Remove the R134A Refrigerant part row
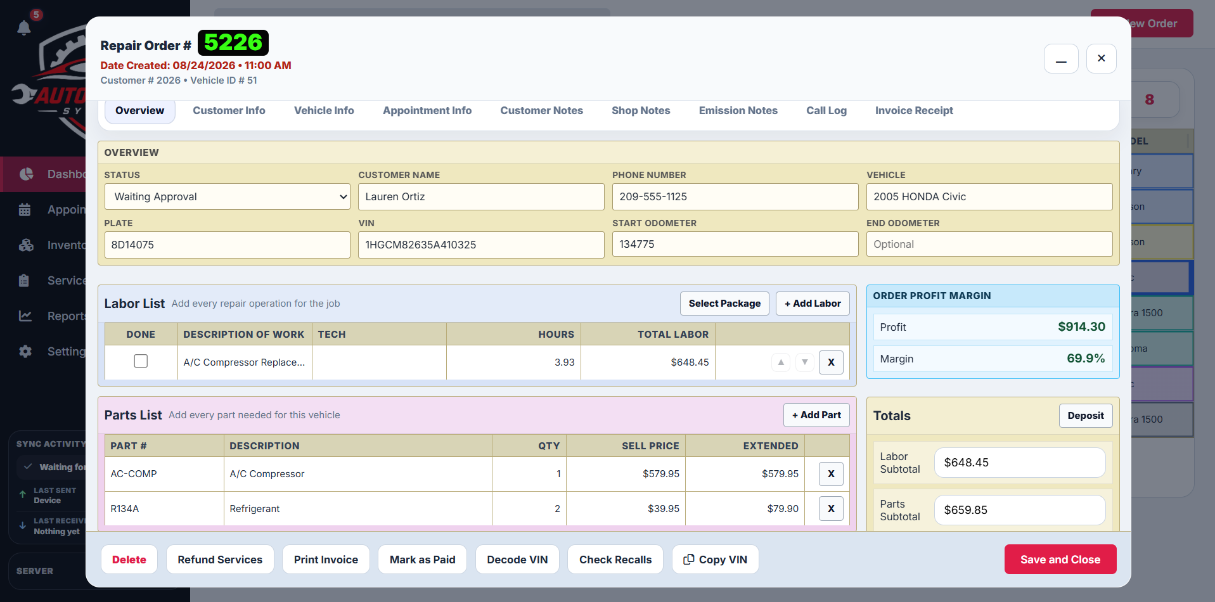 coord(831,509)
